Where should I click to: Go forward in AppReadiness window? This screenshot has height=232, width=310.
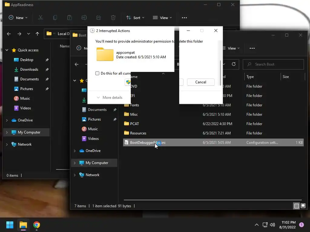[19, 34]
